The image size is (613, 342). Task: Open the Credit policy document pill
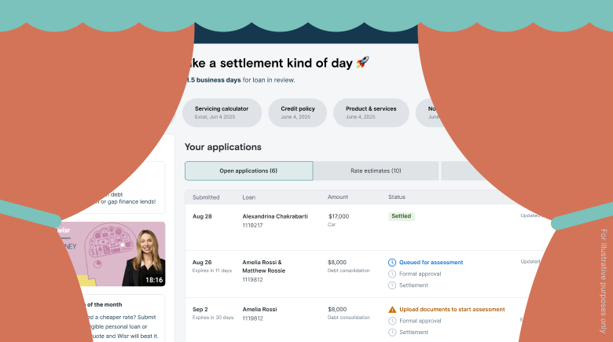tap(298, 112)
